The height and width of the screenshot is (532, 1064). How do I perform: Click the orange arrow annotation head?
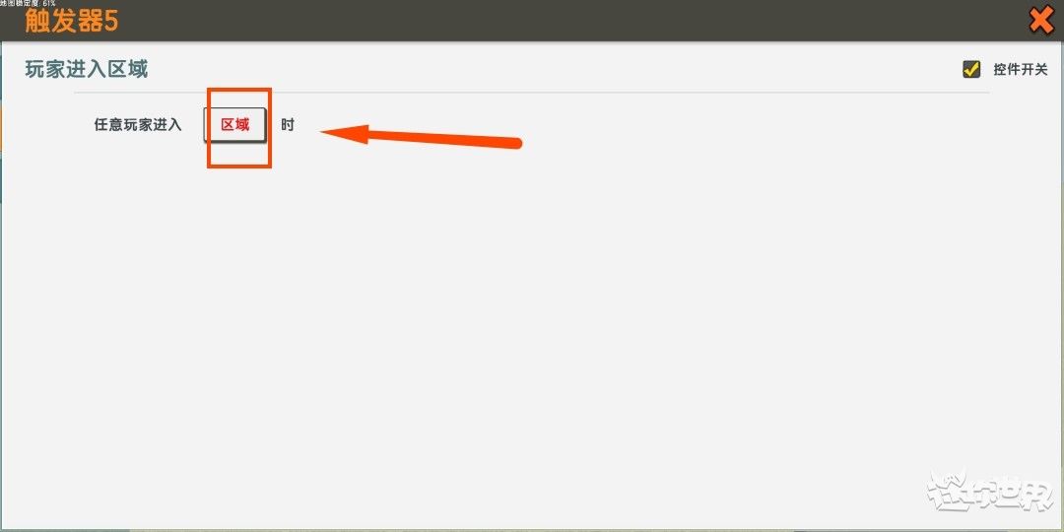tap(345, 134)
